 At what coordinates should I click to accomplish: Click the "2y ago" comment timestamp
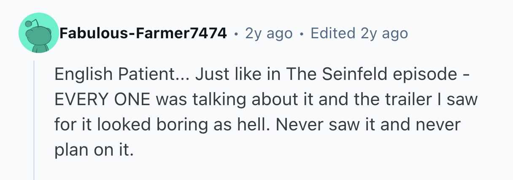(269, 33)
